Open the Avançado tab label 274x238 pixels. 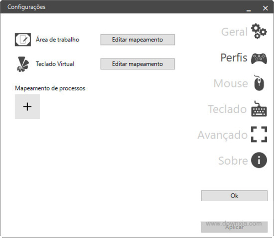pos(222,135)
